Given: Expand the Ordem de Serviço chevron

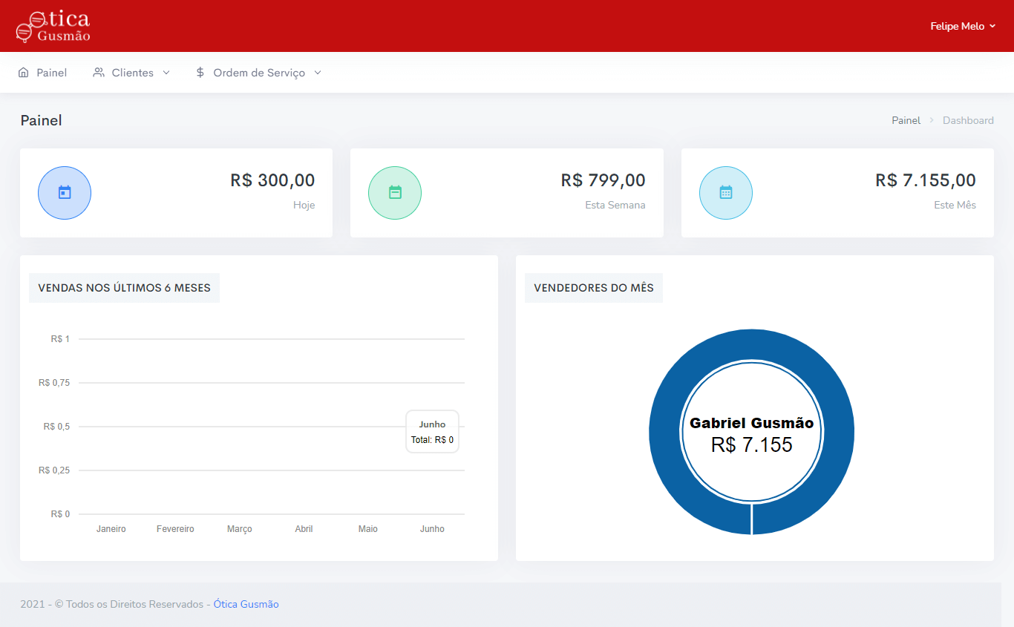Looking at the screenshot, I should 318,73.
